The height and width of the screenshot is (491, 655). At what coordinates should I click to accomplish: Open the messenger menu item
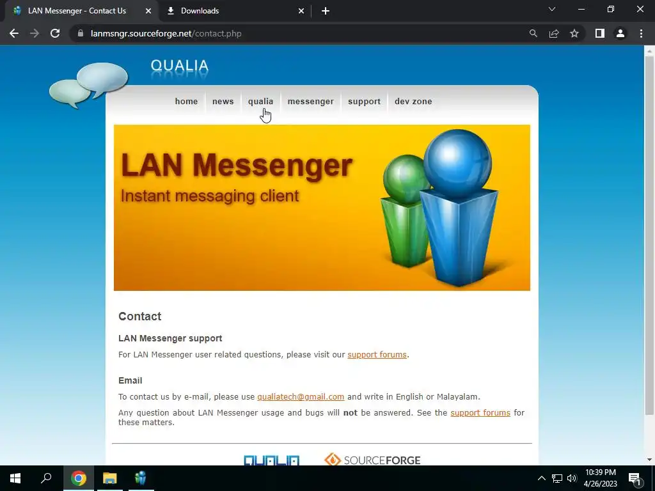tap(311, 102)
